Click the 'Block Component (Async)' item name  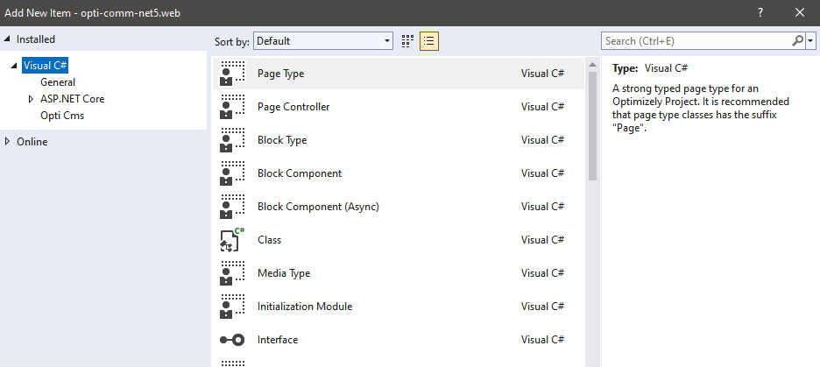(319, 207)
